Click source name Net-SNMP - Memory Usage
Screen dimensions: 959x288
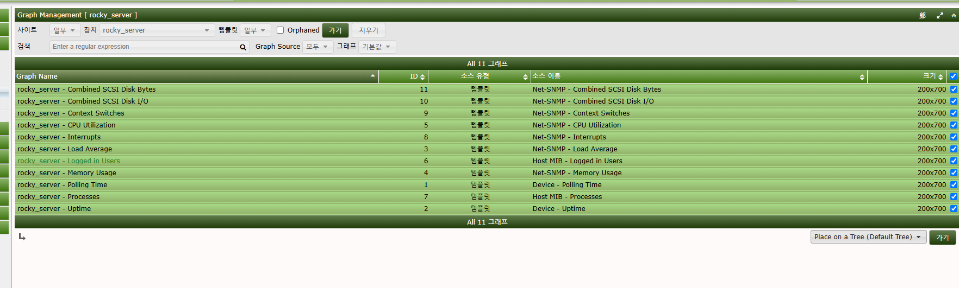pyautogui.click(x=577, y=173)
